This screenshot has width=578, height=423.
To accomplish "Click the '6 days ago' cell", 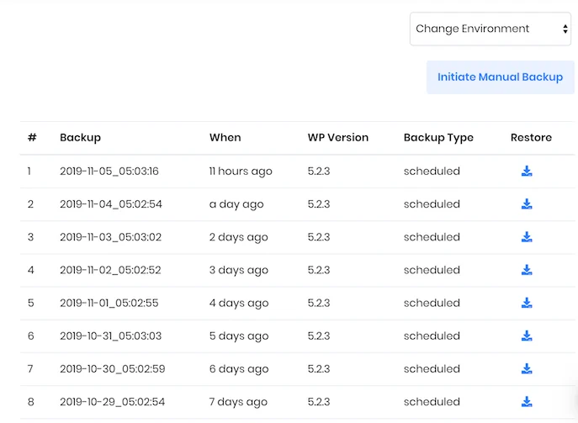I will (239, 369).
